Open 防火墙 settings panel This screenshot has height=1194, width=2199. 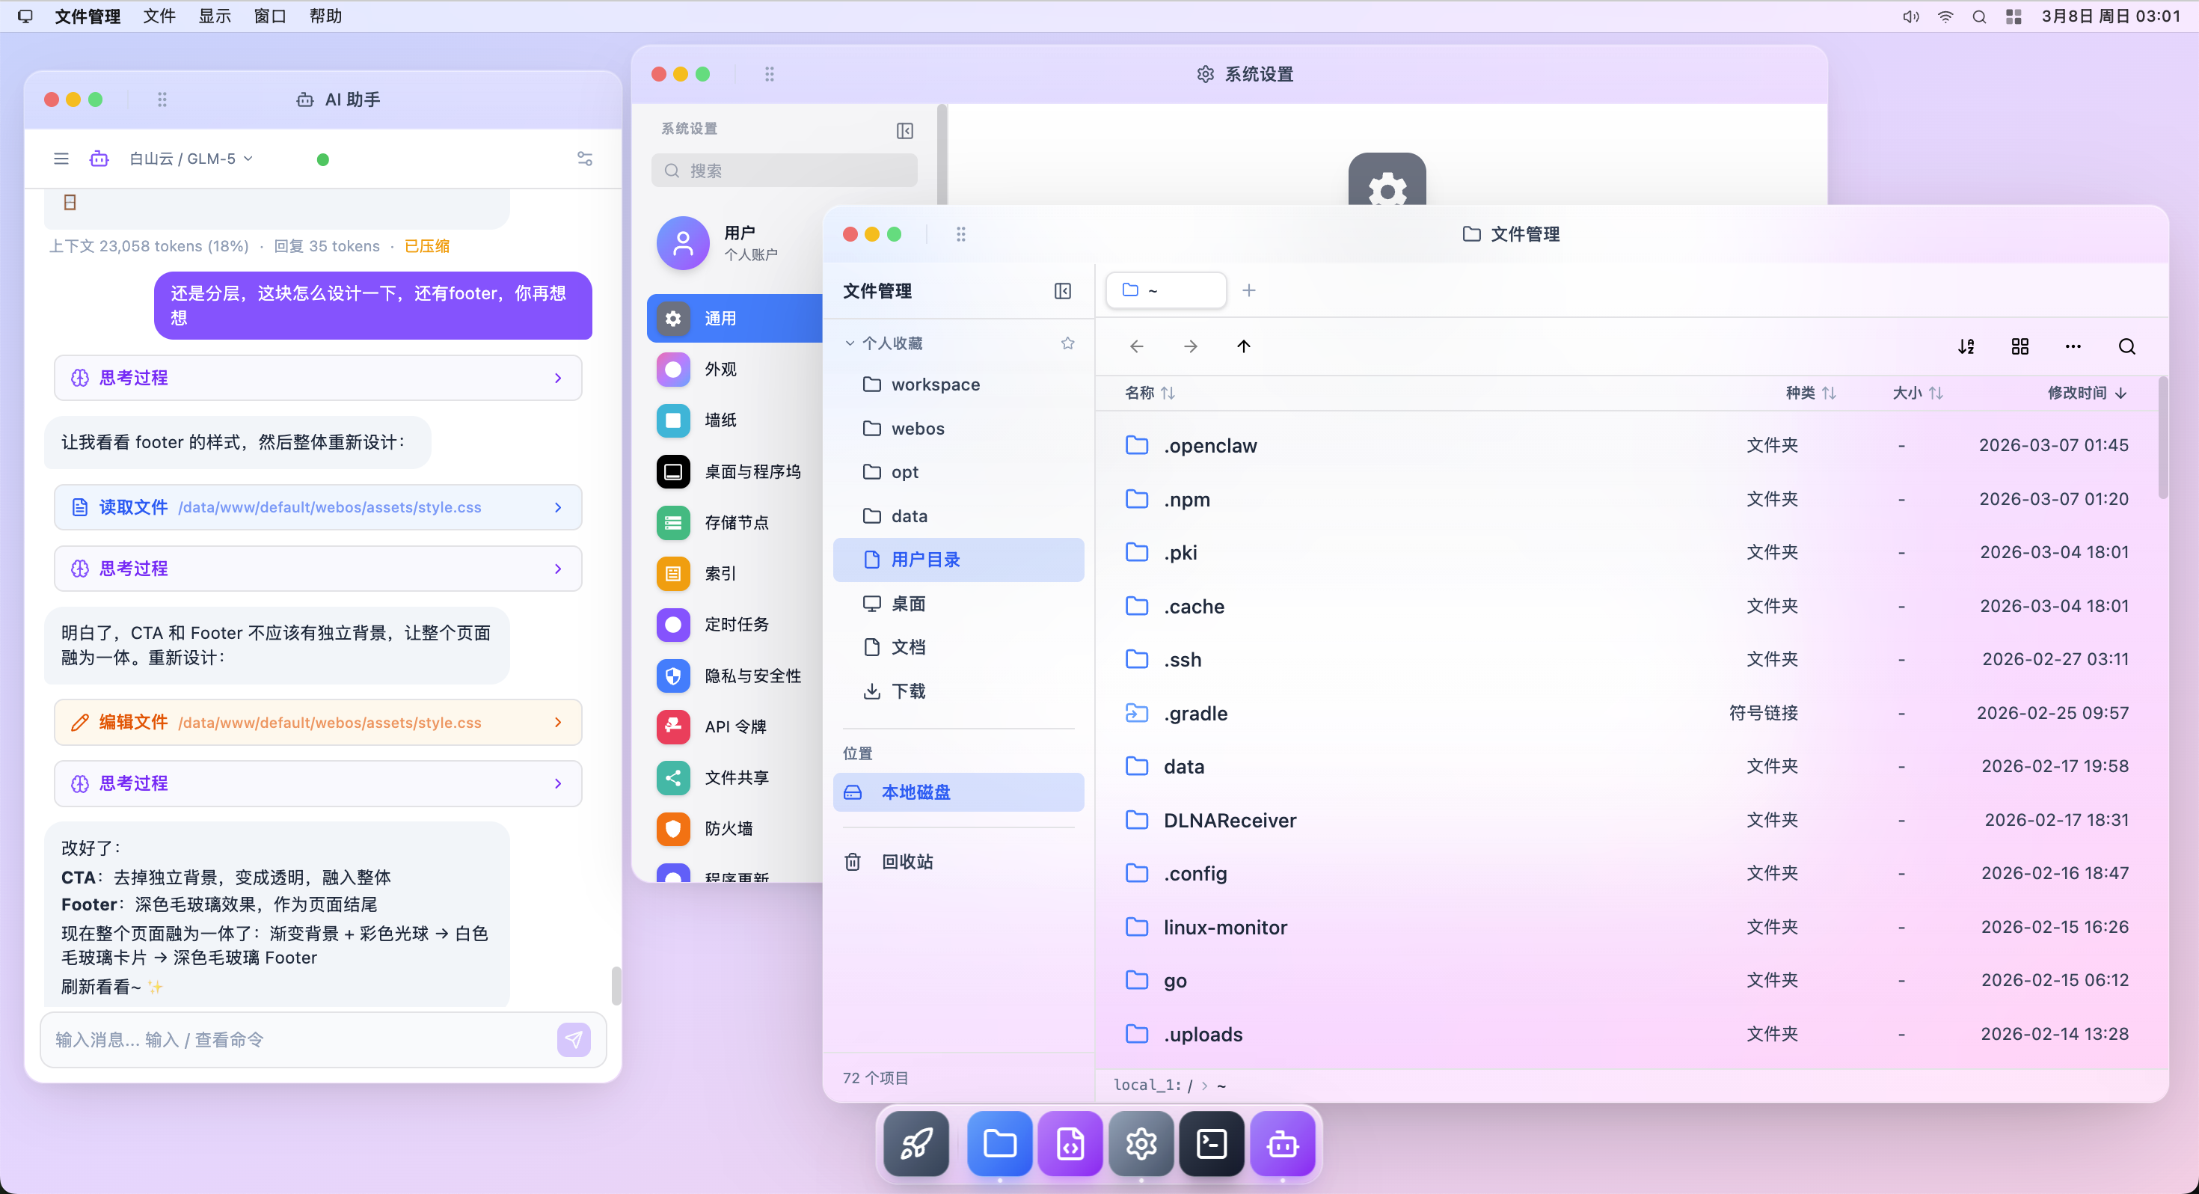(729, 828)
